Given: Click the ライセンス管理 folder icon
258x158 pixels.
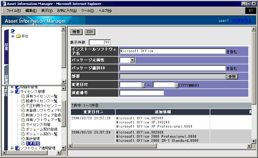Looking at the screenshot, I should coord(17,91).
